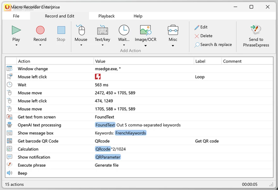Click the Label column header

(x=208, y=61)
